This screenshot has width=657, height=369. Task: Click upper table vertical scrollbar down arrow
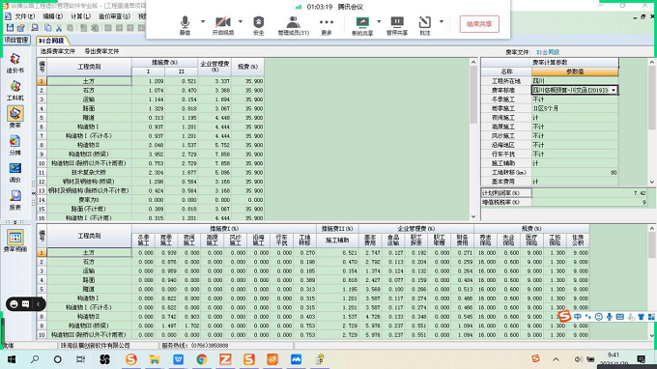473,216
